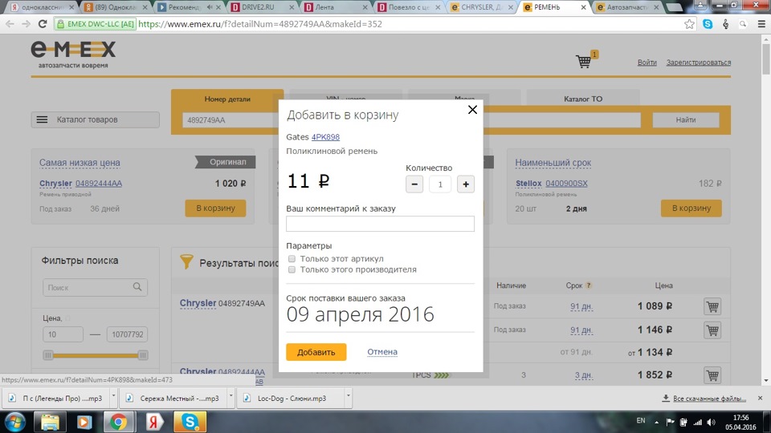Switch to Автозапчасти tab
The width and height of the screenshot is (771, 433).
point(627,7)
